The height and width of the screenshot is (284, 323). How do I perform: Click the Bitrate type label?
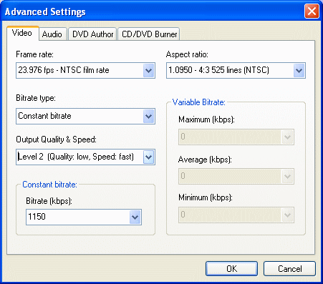[36, 98]
